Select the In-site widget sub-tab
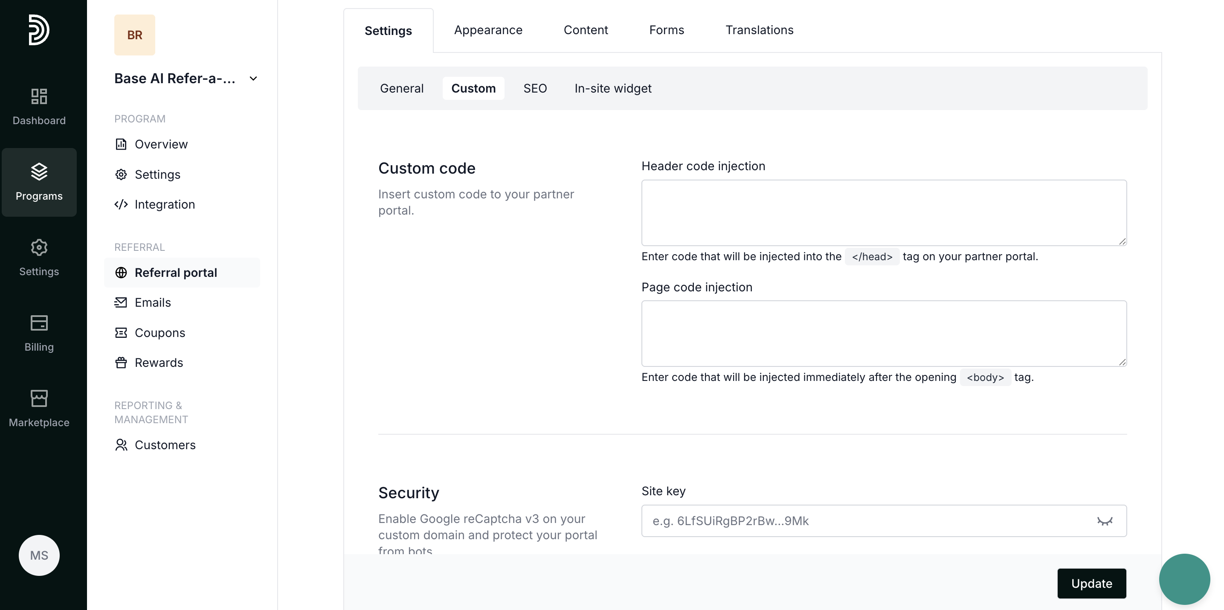Viewport: 1224px width, 610px height. click(612, 88)
